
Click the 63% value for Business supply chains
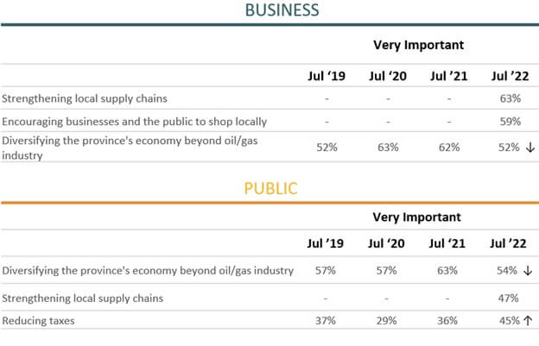coord(510,98)
